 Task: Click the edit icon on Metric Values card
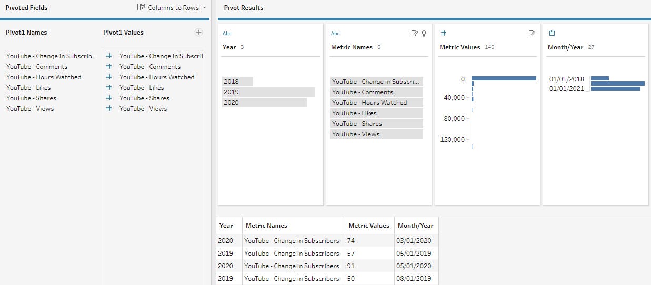(x=532, y=34)
